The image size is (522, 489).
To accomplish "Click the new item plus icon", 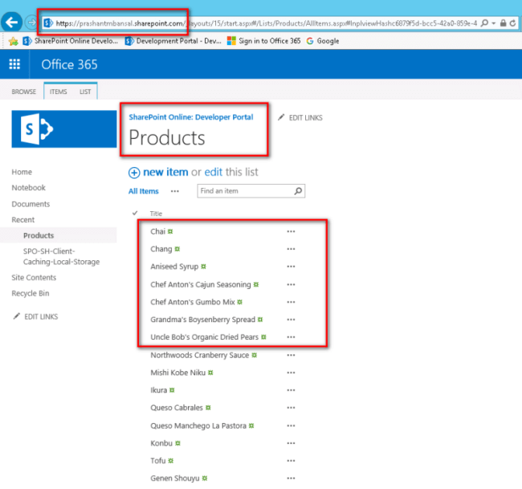I will tap(134, 173).
